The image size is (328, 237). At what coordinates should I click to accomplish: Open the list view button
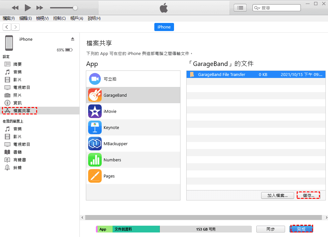pyautogui.click(x=240, y=8)
